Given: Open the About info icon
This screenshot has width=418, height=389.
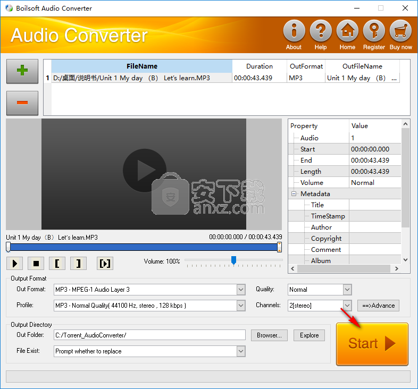Looking at the screenshot, I should point(294,31).
